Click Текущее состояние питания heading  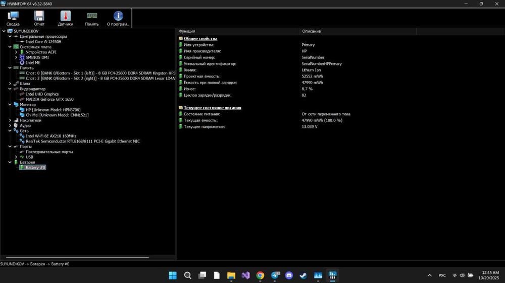[x=212, y=108]
